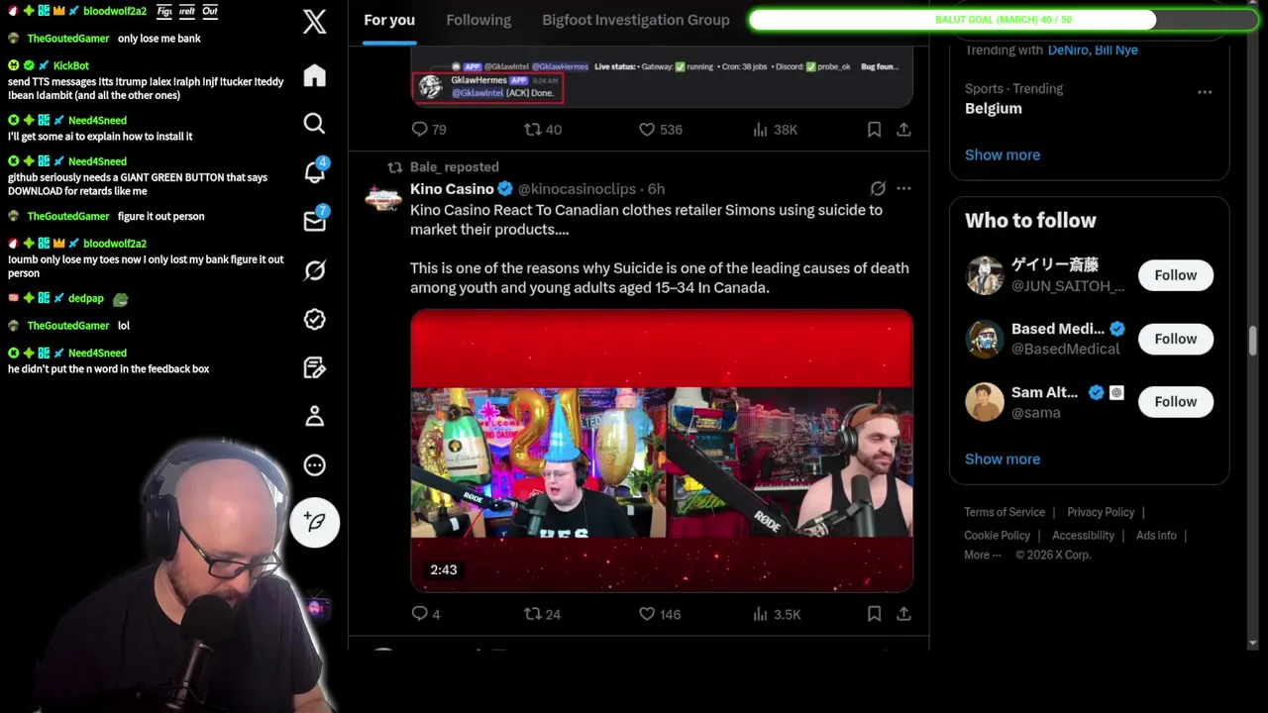Open Profile icon in sidebar
Viewport: 1268px width, 713px height.
click(314, 416)
